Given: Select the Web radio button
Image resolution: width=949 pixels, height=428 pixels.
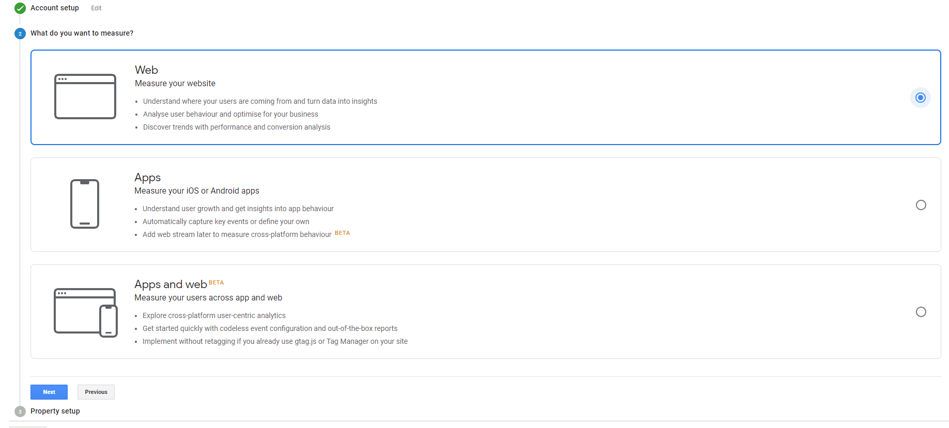Looking at the screenshot, I should click(920, 98).
